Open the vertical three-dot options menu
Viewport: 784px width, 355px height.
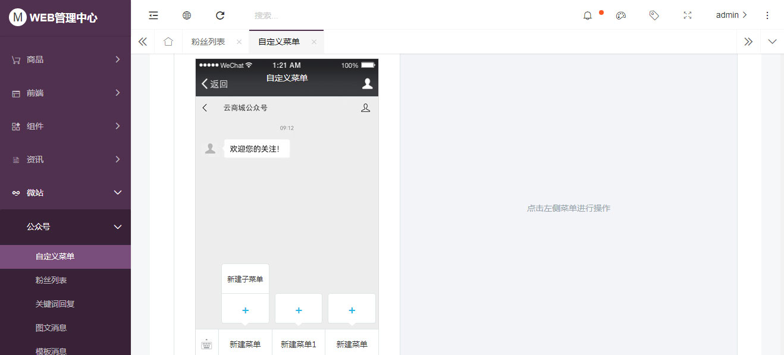pyautogui.click(x=767, y=15)
